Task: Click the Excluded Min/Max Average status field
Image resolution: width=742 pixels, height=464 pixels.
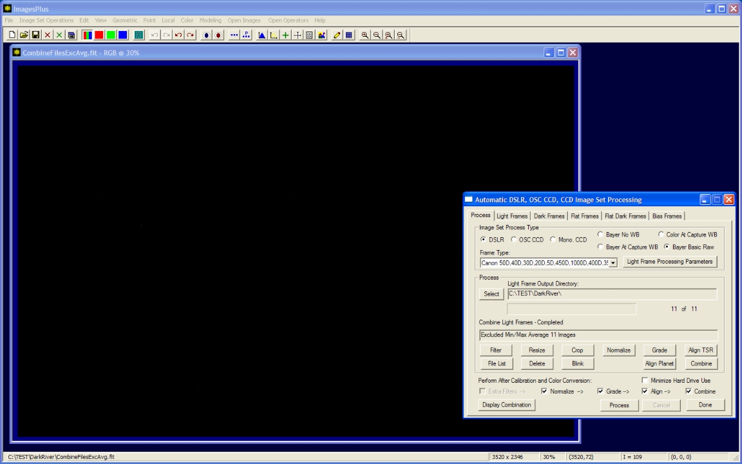Action: coord(598,335)
